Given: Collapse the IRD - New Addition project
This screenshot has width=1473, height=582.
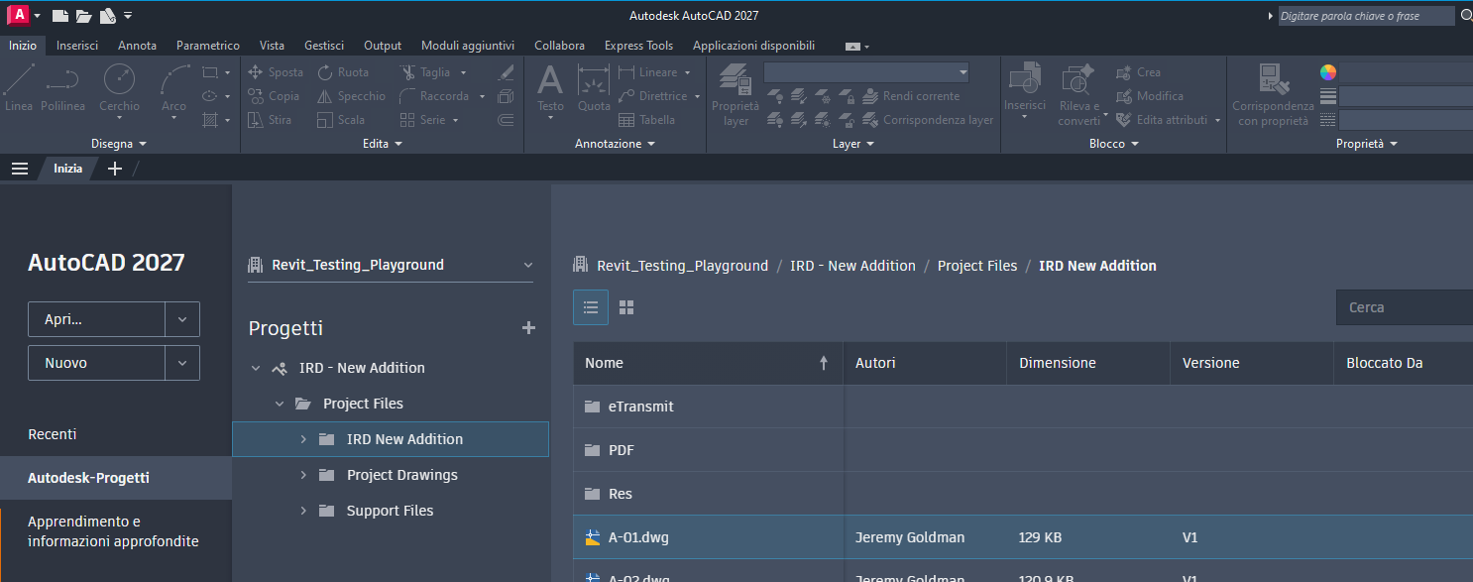Looking at the screenshot, I should point(256,368).
